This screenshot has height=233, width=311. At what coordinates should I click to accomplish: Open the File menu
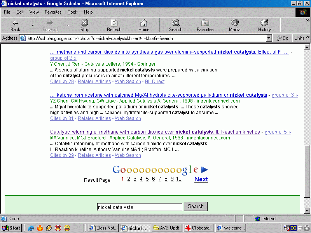(x=7, y=12)
